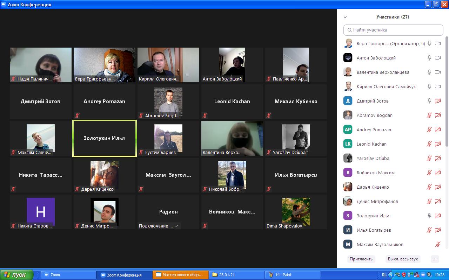449x280 pixels.
Task: Click the Пригласить button
Action: point(361,259)
